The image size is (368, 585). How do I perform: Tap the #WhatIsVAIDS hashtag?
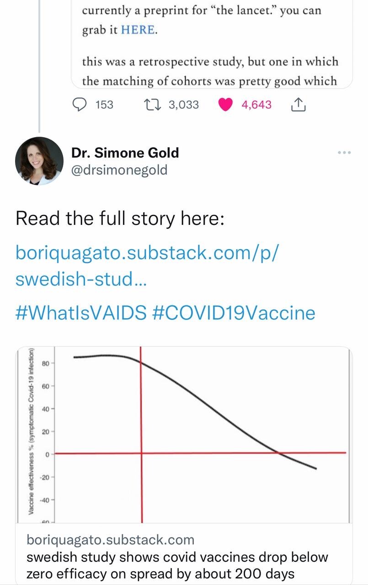coord(81,313)
